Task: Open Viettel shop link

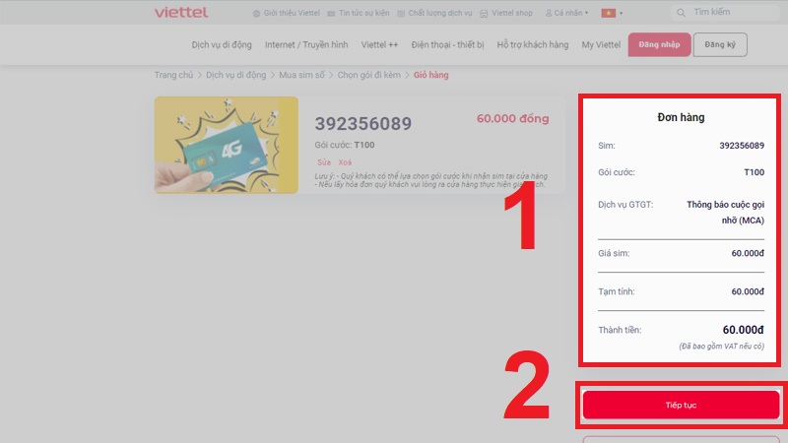Action: coord(506,13)
